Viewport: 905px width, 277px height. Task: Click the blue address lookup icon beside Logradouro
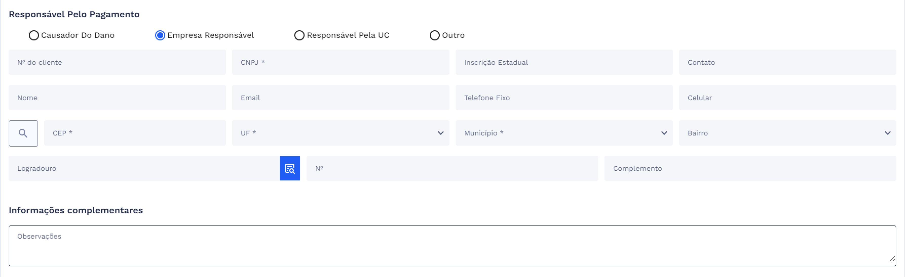tap(290, 168)
